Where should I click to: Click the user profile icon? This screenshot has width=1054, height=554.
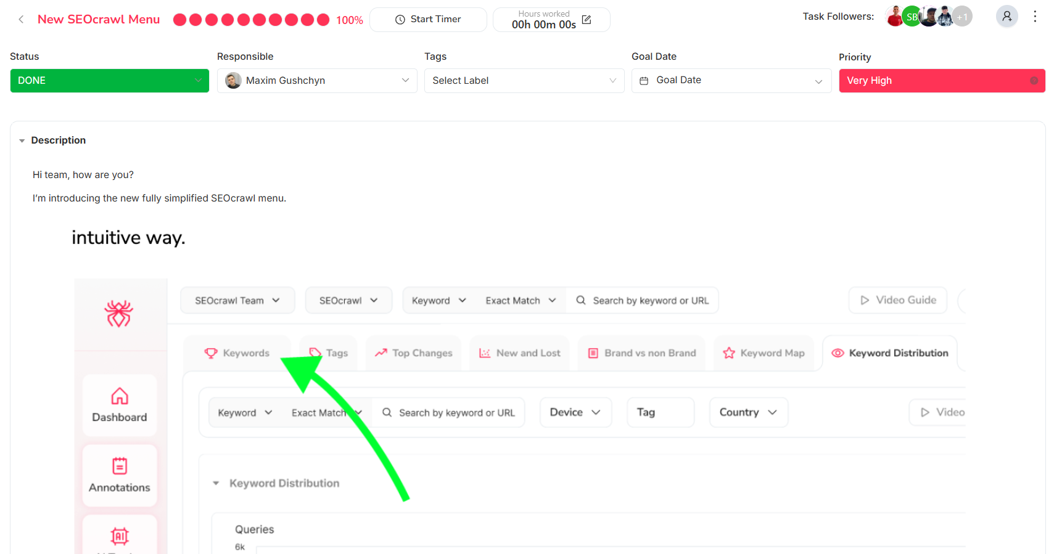1007,17
